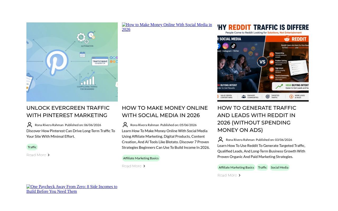Click author icon on Reddit article
The height and width of the screenshot is (211, 338).
220,140
